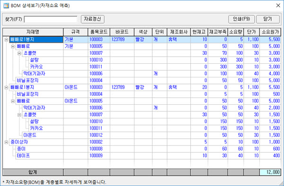The width and height of the screenshot is (284, 186).
Task: Close the window with the X button
Action: pyautogui.click(x=278, y=5)
